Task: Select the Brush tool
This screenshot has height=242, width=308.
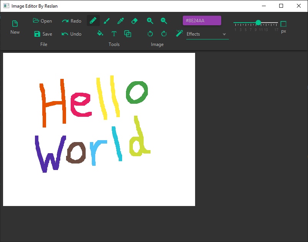Action: pos(107,20)
